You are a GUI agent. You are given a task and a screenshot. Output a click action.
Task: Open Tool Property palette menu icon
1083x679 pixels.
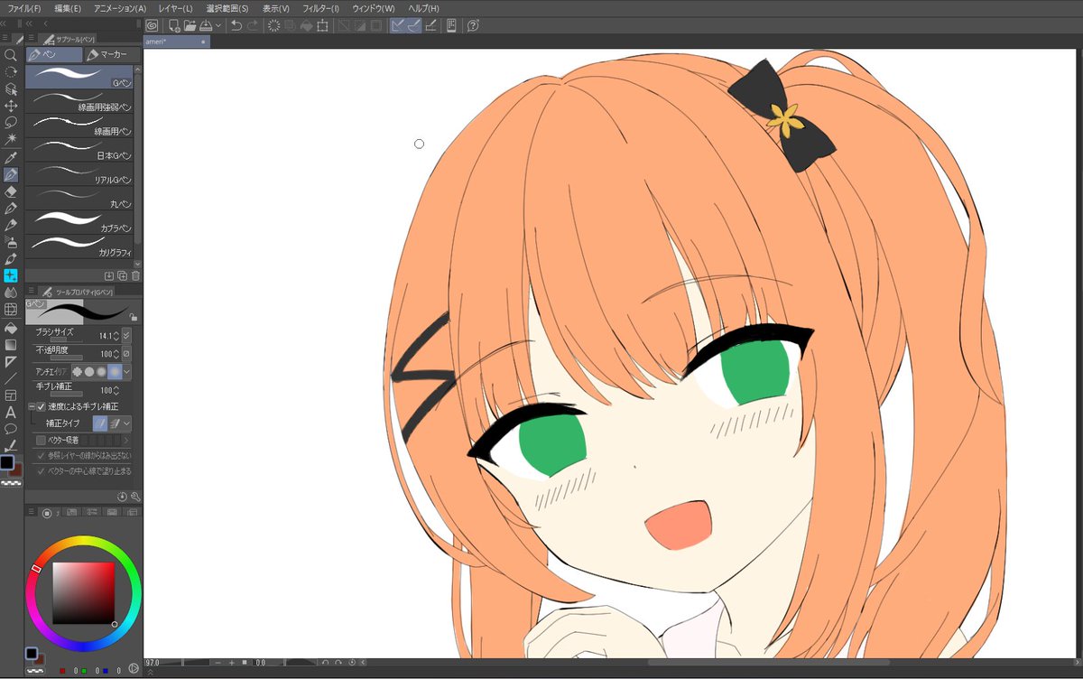[x=30, y=293]
